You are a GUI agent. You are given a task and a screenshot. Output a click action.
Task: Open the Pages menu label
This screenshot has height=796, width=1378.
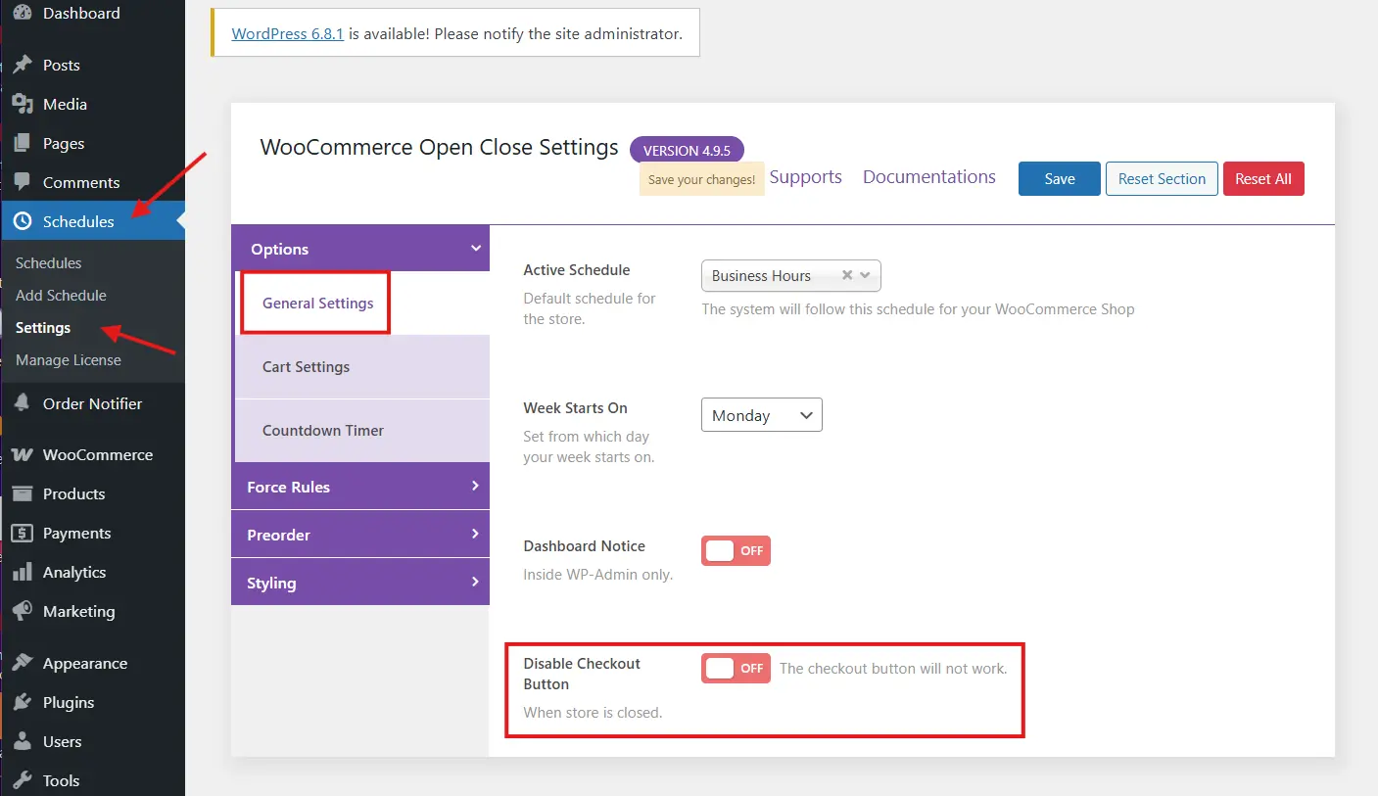click(x=64, y=144)
